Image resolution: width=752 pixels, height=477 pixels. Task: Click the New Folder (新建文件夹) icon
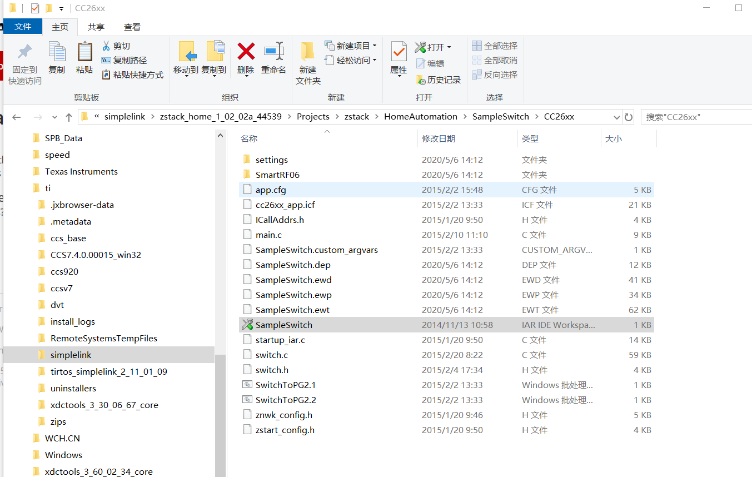tap(308, 52)
